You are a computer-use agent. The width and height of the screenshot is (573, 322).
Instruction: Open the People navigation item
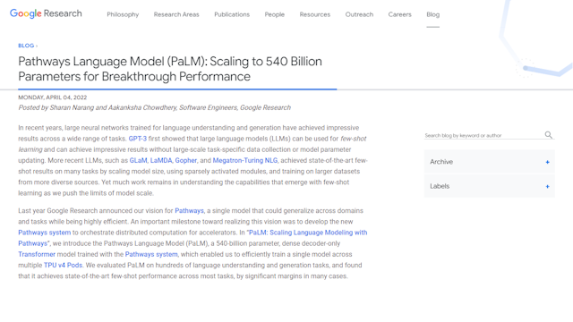click(x=275, y=14)
